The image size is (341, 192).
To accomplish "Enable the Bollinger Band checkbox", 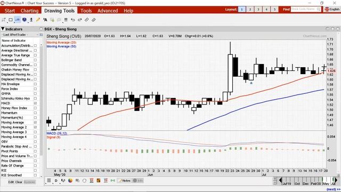I will pos(35,60).
